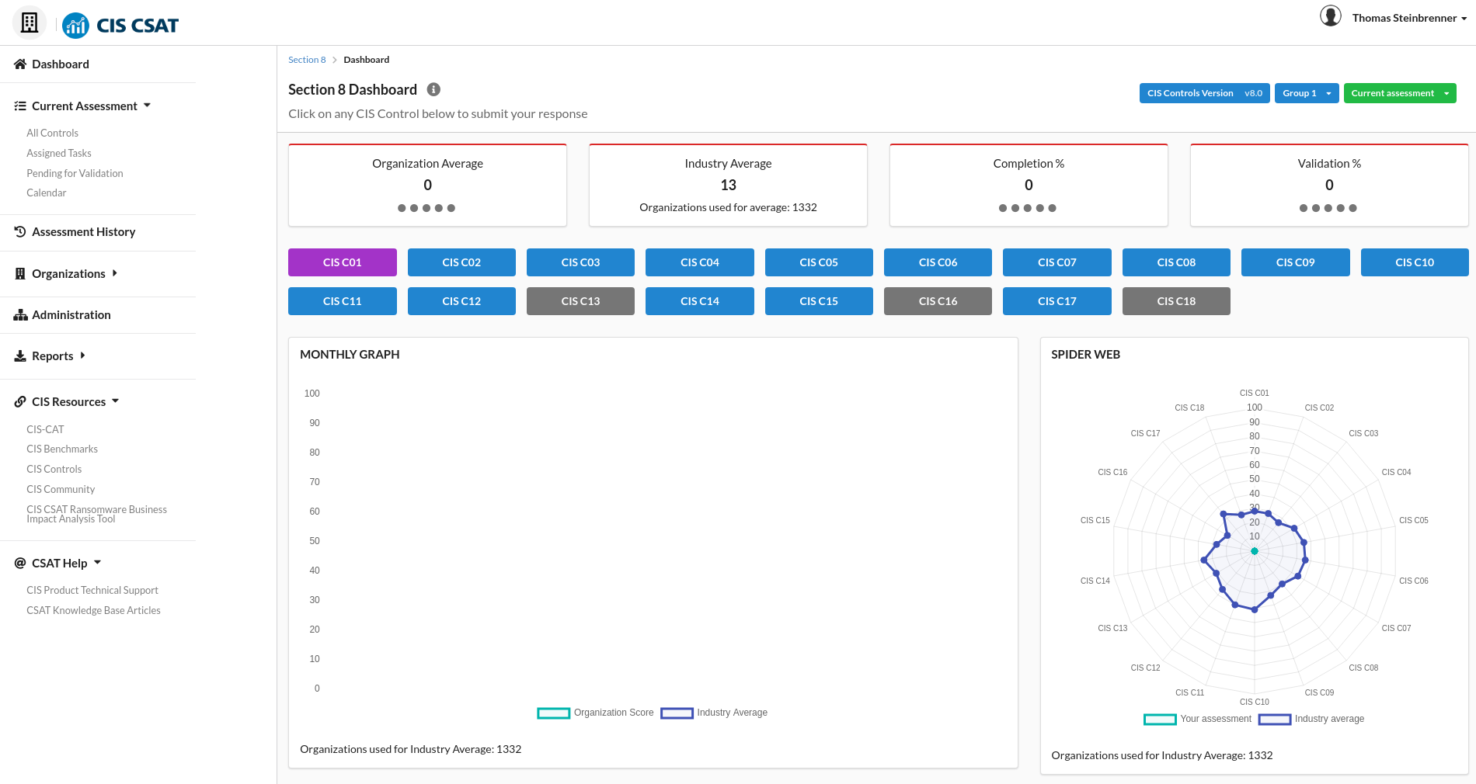Viewport: 1476px width, 784px height.
Task: Click the Dashboard home icon
Action: (x=20, y=64)
